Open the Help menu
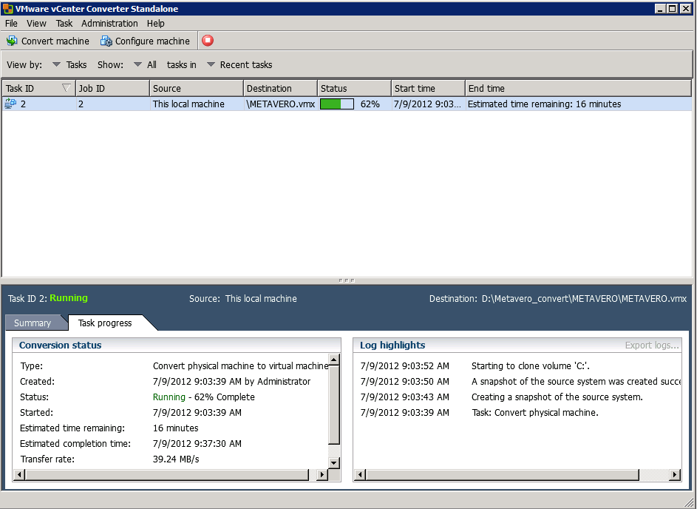The height and width of the screenshot is (509, 697). point(155,23)
